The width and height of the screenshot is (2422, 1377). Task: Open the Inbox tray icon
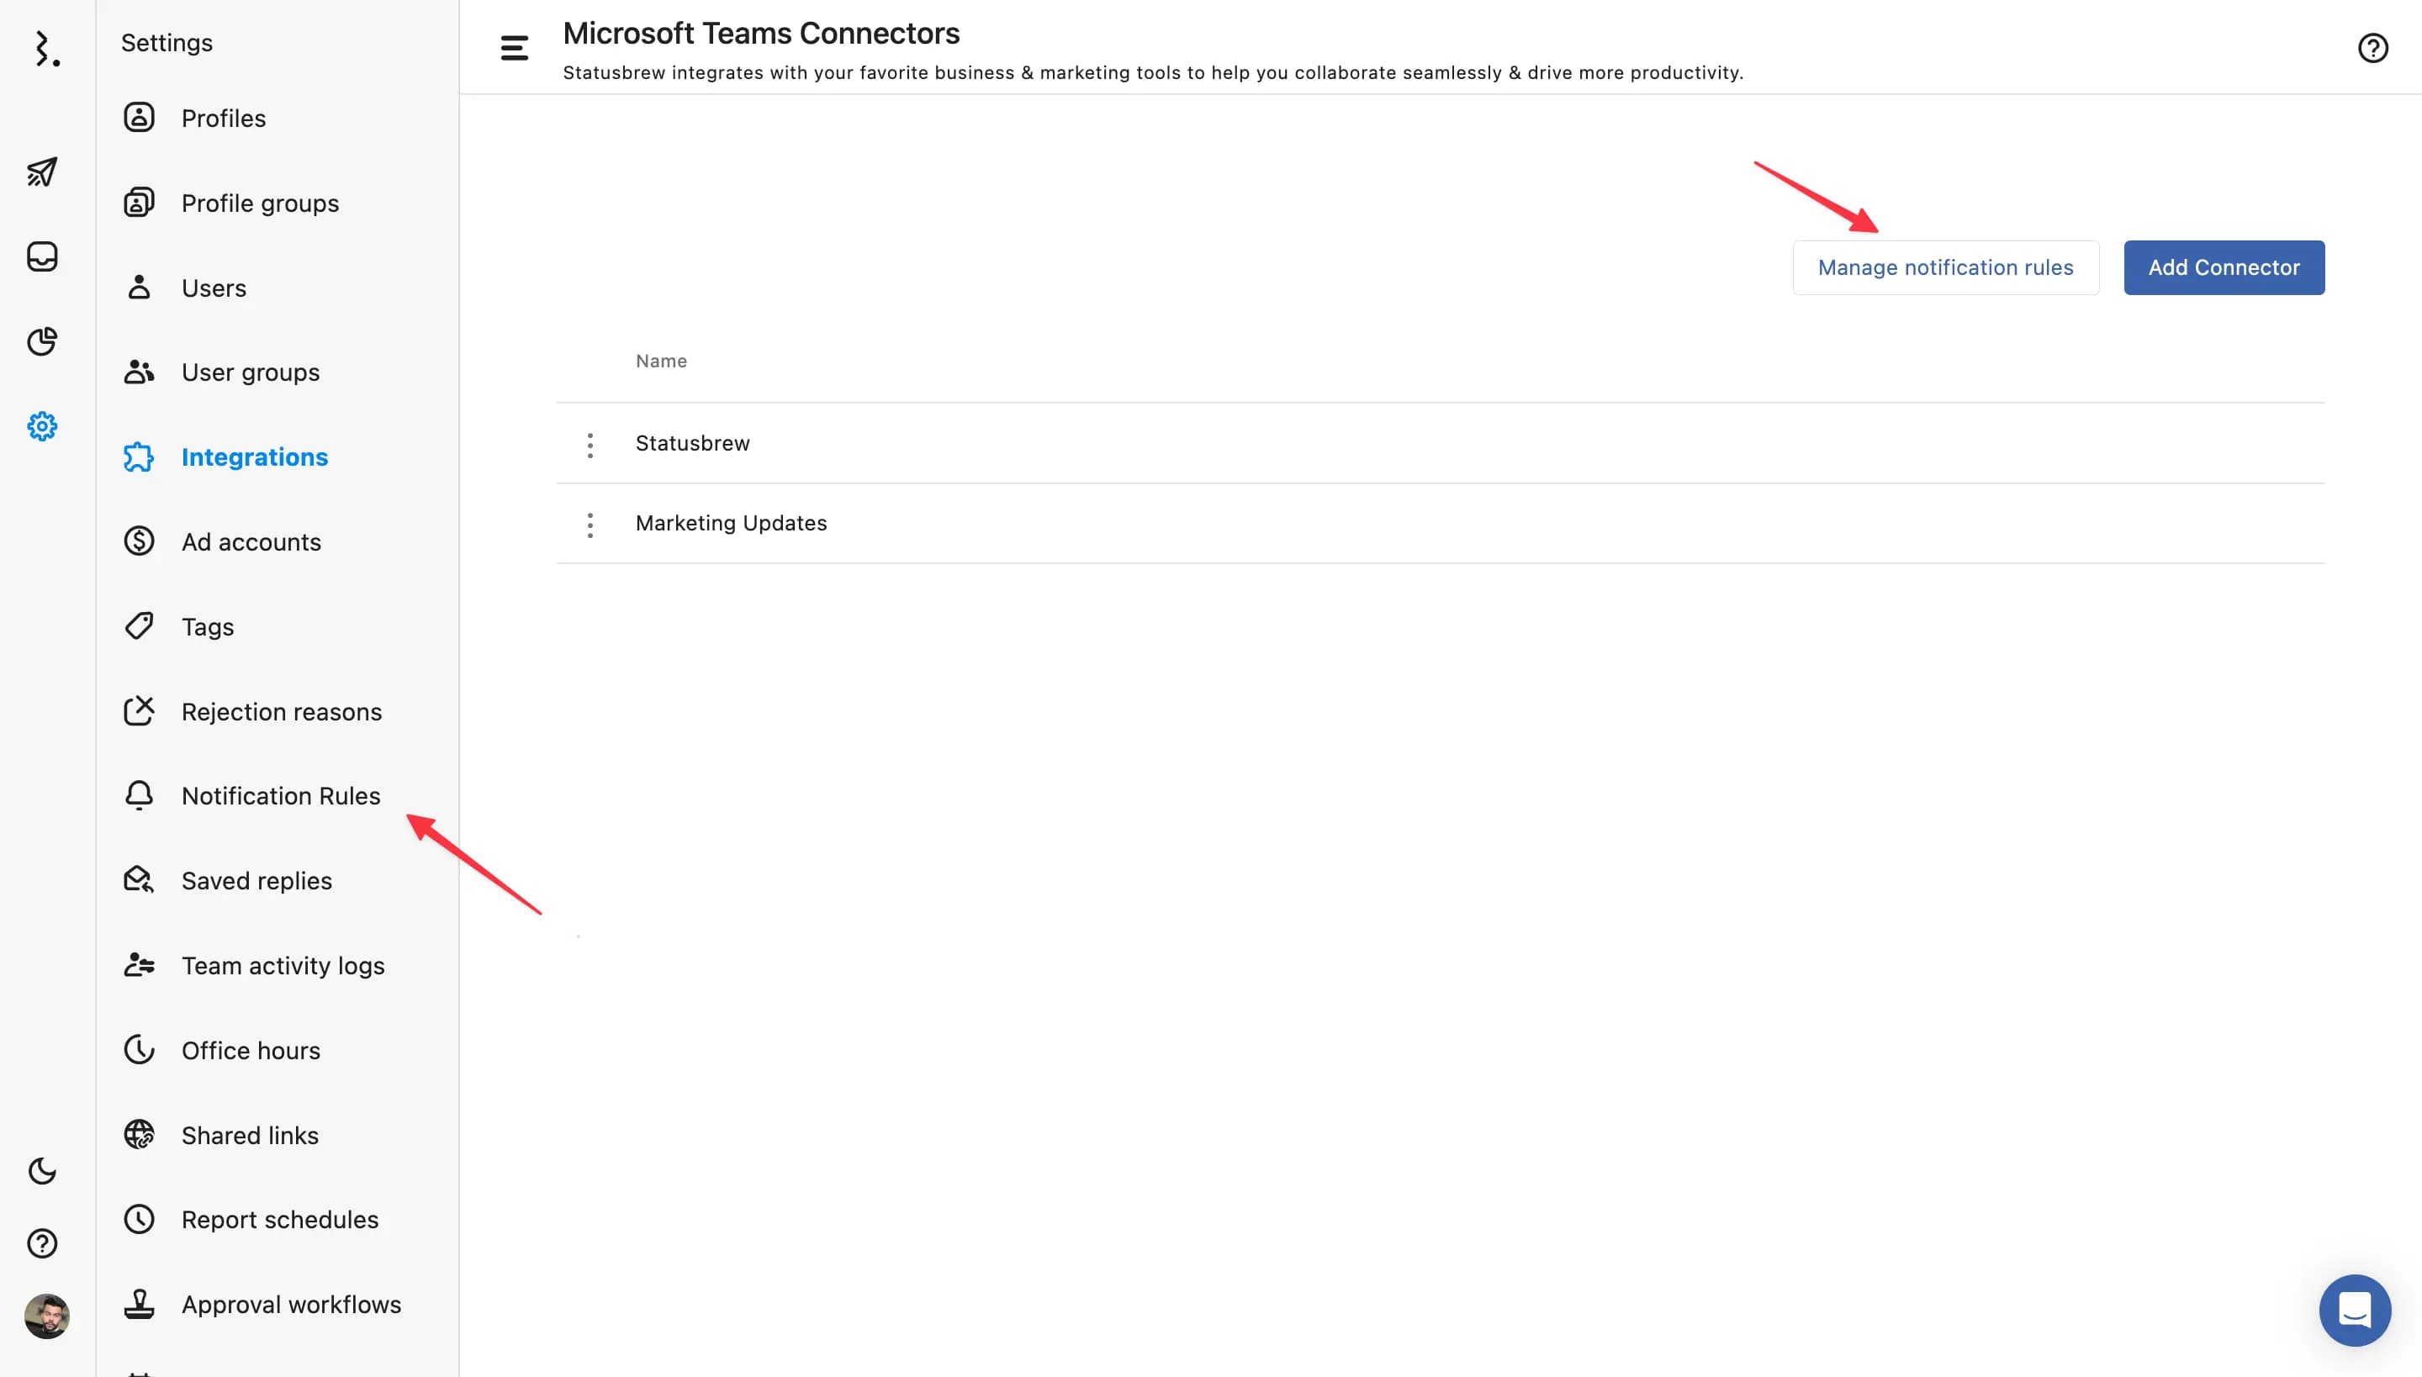42,256
